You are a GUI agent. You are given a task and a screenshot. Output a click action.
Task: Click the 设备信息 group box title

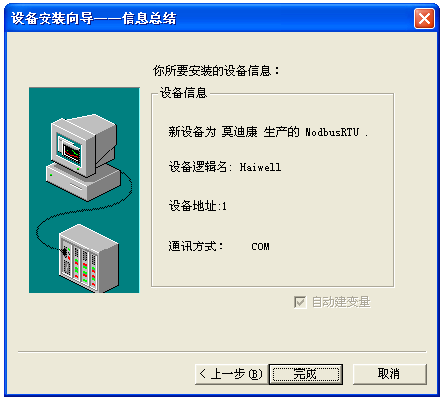(183, 93)
